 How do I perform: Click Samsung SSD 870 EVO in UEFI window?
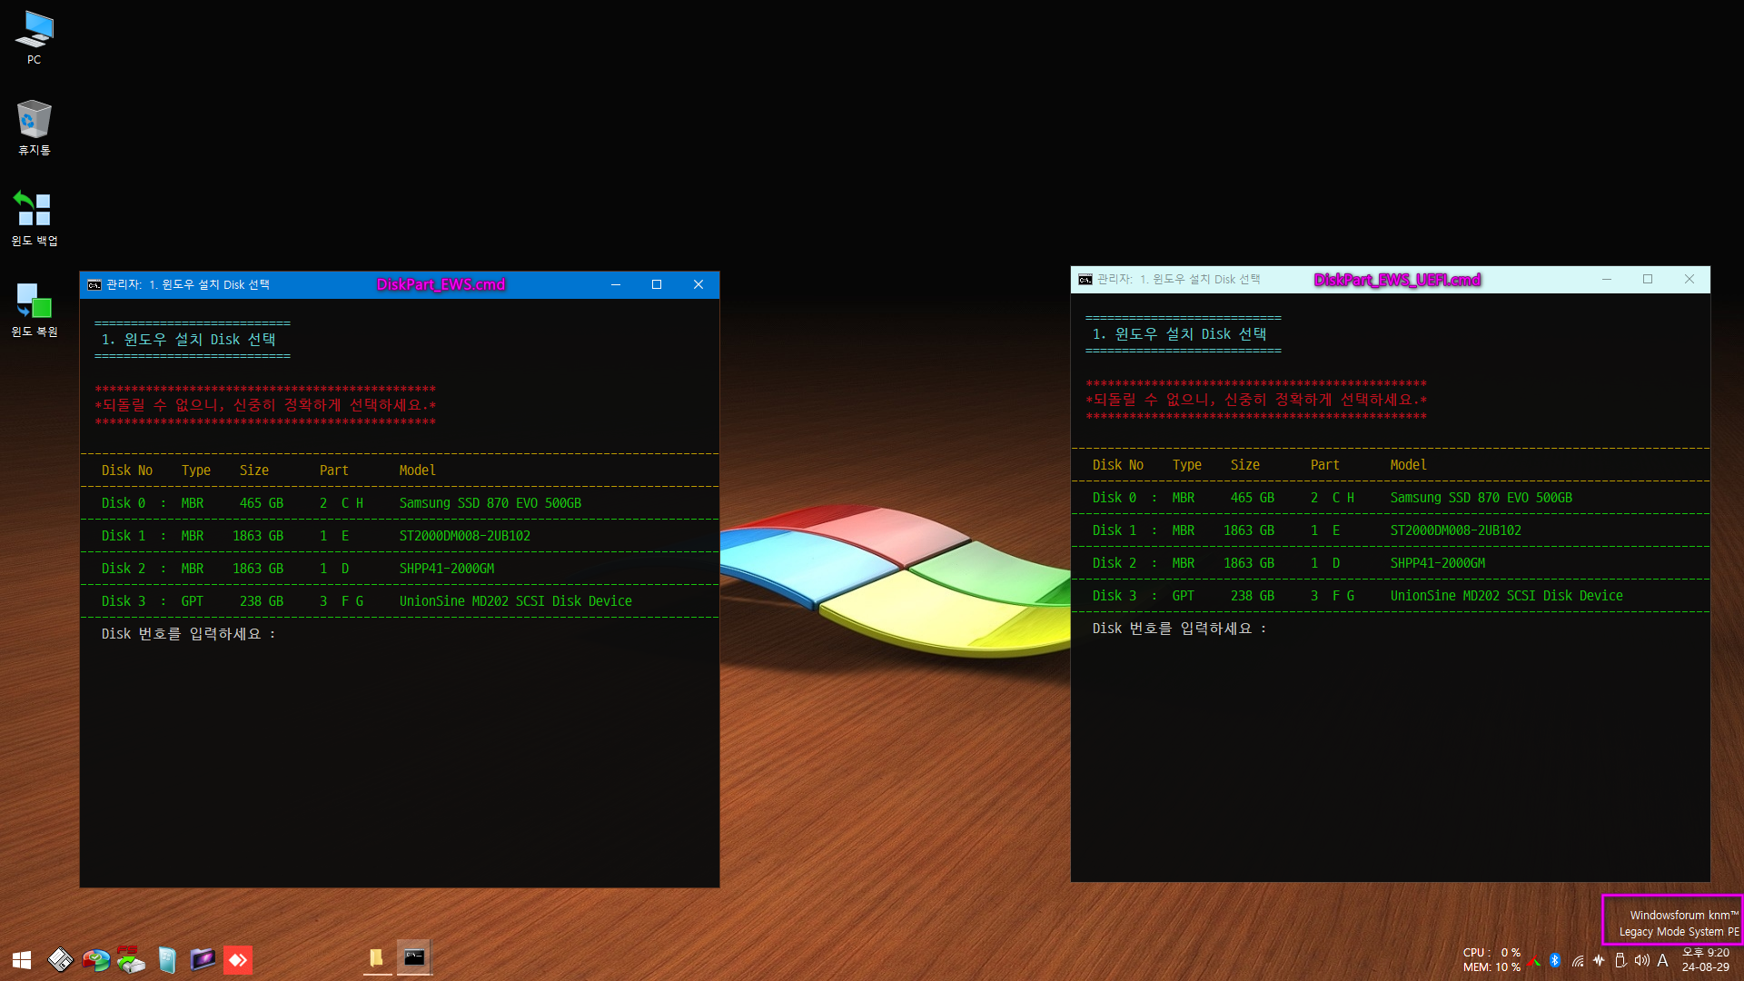pyautogui.click(x=1481, y=498)
